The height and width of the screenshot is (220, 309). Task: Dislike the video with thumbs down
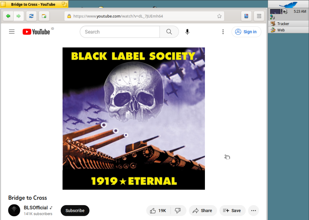(x=178, y=211)
